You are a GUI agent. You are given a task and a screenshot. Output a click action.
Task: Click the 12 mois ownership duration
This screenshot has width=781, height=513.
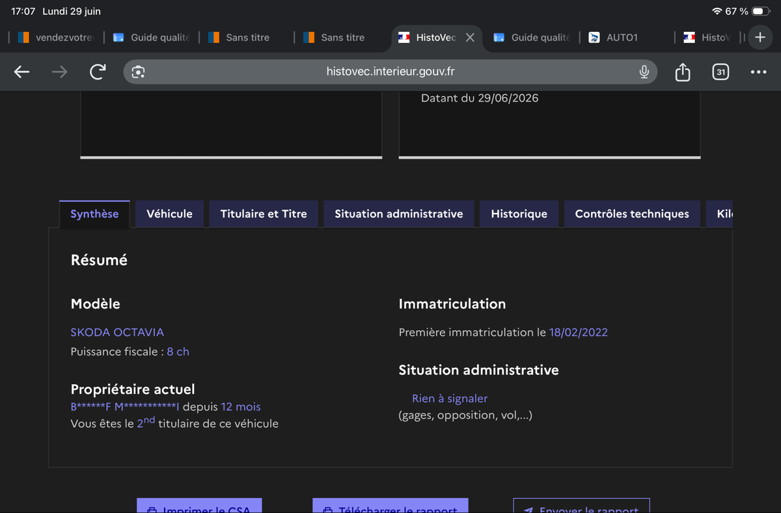pos(241,407)
